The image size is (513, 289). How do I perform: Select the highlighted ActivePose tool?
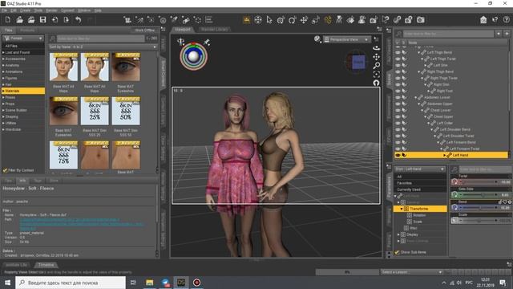(328, 20)
